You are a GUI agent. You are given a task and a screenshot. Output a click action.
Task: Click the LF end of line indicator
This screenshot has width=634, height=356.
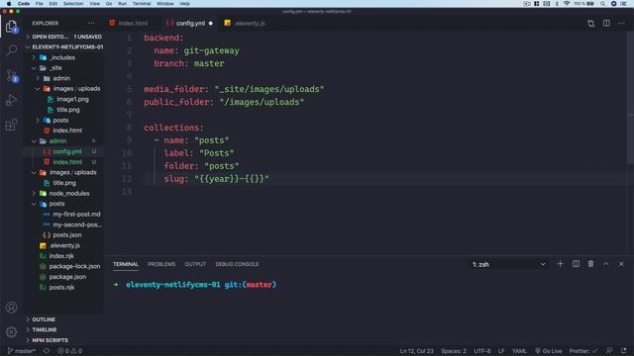pos(501,351)
